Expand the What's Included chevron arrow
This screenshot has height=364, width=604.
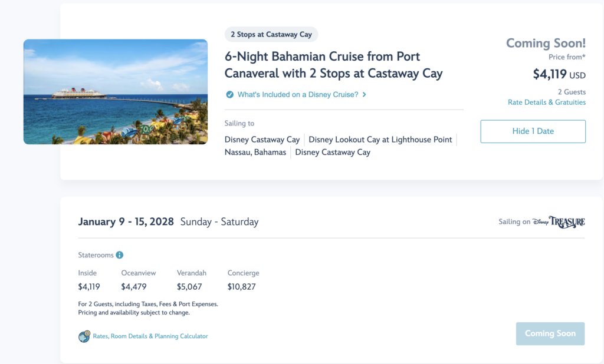click(x=365, y=95)
